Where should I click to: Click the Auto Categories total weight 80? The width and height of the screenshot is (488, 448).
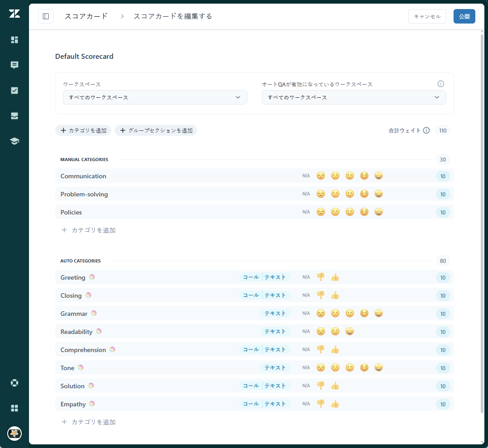coord(443,261)
